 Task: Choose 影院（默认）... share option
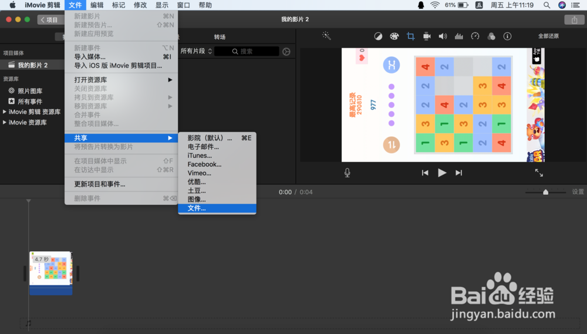point(217,138)
